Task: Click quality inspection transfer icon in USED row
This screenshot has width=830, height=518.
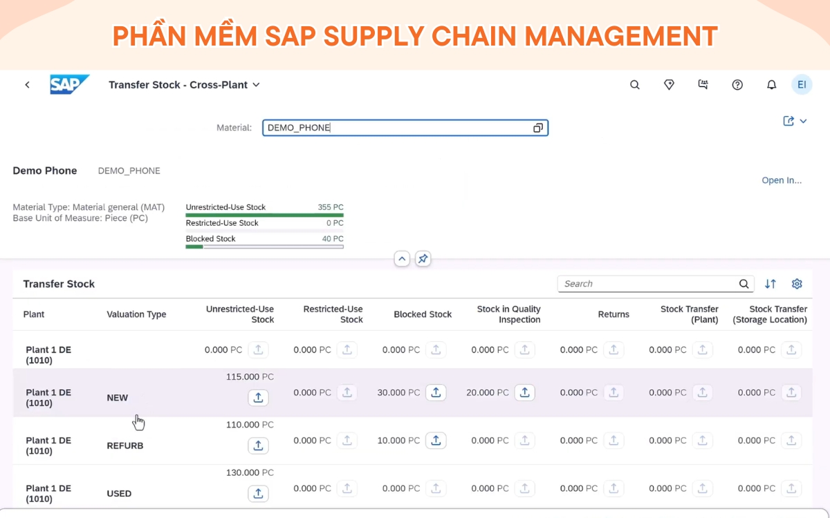Action: pos(524,488)
